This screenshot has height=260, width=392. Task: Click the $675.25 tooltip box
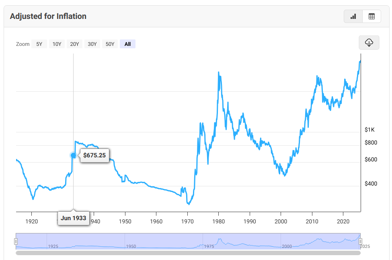point(94,155)
